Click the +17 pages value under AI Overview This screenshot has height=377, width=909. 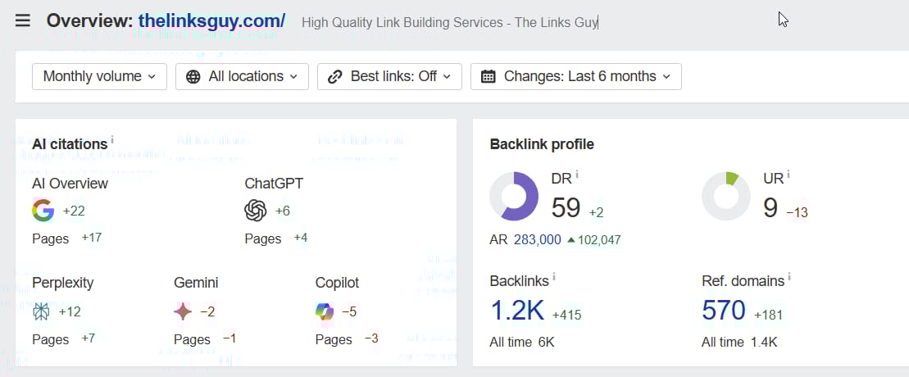point(92,238)
